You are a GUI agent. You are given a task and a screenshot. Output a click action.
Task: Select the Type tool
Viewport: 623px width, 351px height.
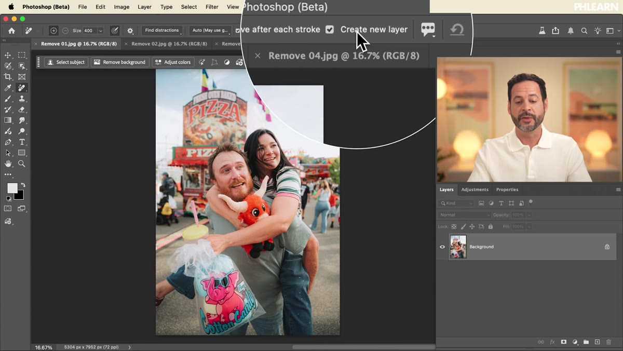(x=22, y=142)
